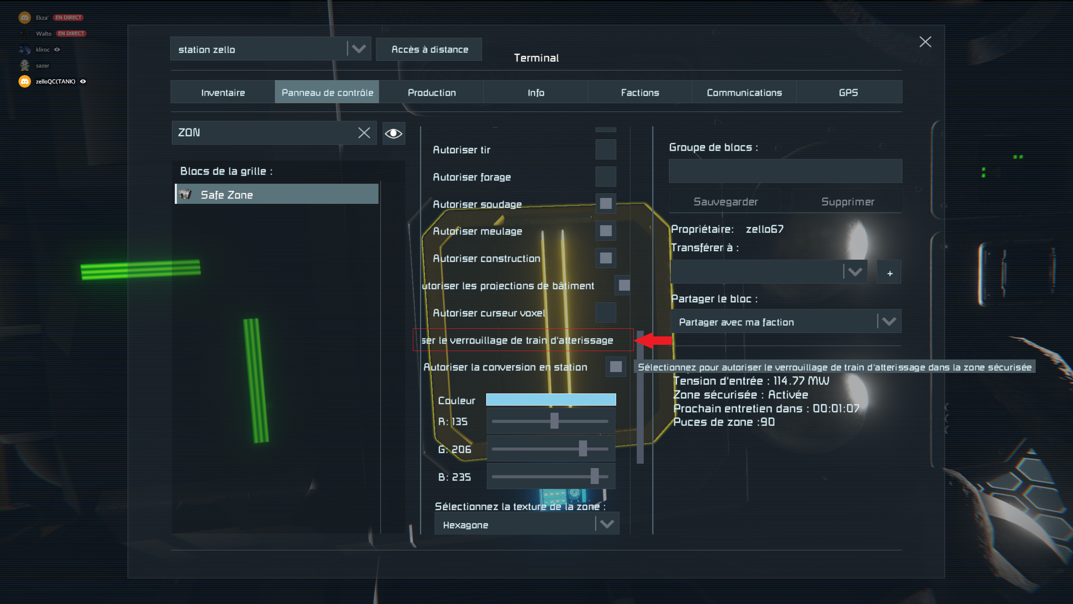Close the Terminal window
The height and width of the screenshot is (604, 1073).
coord(925,42)
